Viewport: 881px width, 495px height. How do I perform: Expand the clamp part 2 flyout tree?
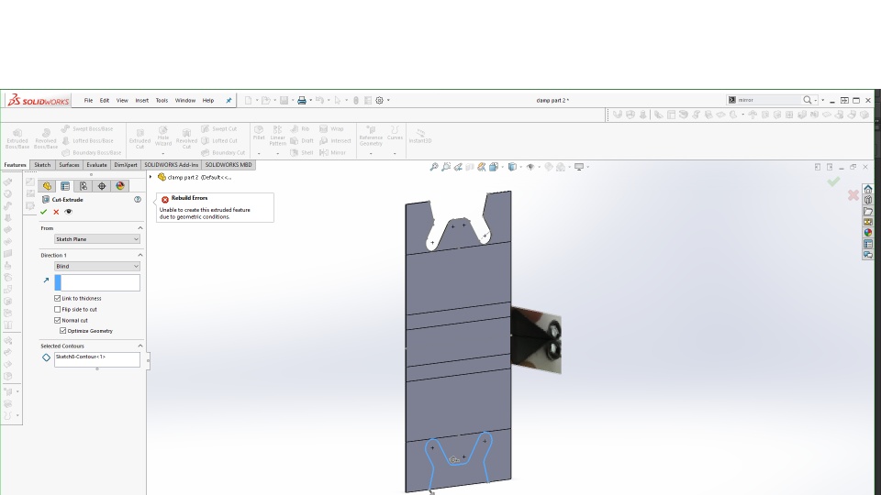[151, 177]
